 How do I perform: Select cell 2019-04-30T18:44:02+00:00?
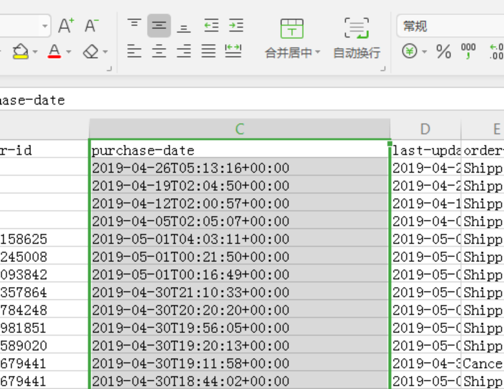239,381
